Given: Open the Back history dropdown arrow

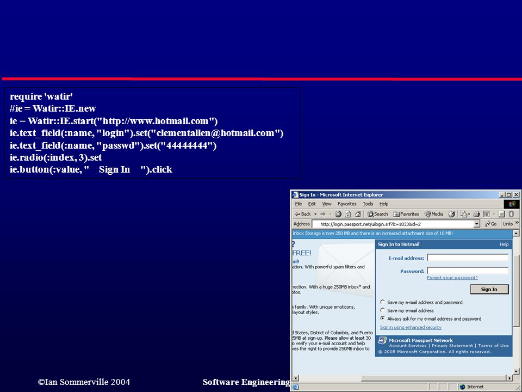Looking at the screenshot, I should (315, 214).
